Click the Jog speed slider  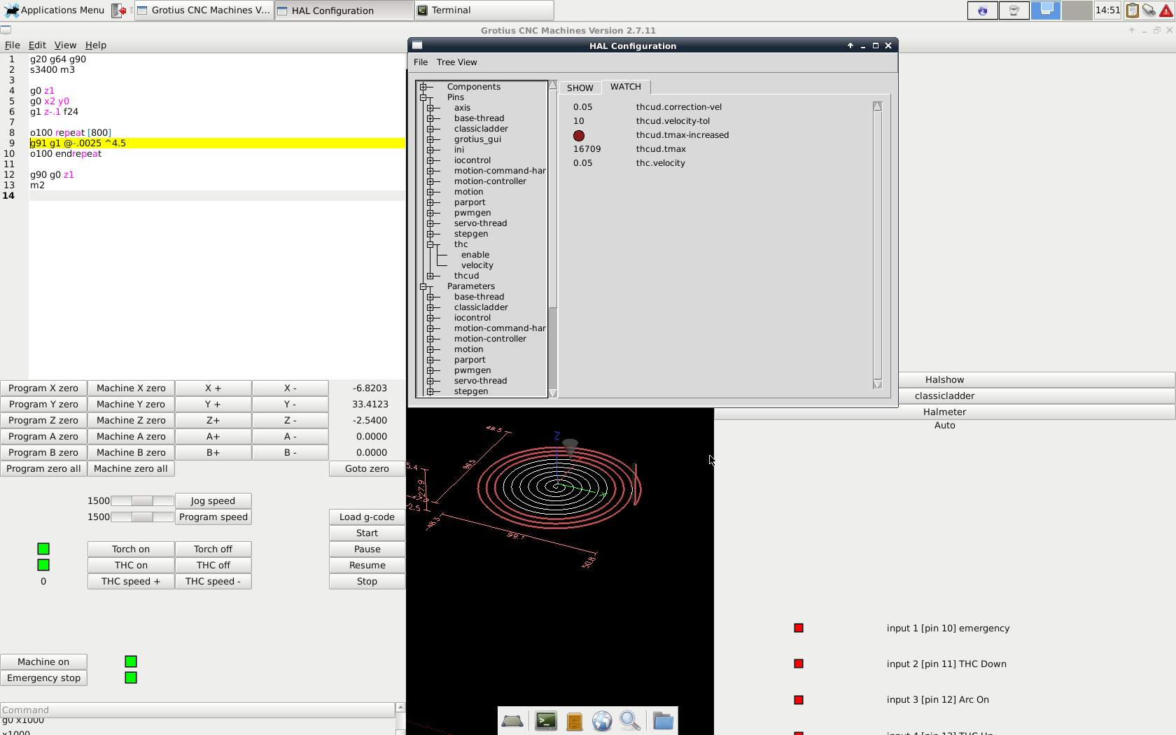pyautogui.click(x=142, y=500)
